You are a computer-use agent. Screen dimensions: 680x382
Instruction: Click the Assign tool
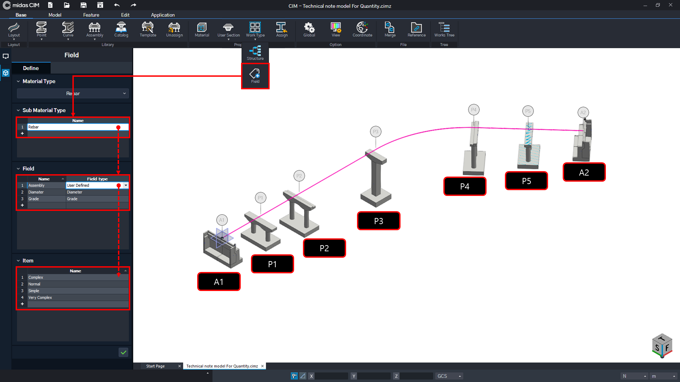[x=282, y=30]
